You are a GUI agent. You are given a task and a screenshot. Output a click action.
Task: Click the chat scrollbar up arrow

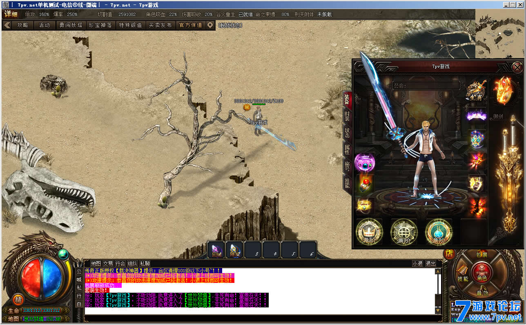click(438, 271)
